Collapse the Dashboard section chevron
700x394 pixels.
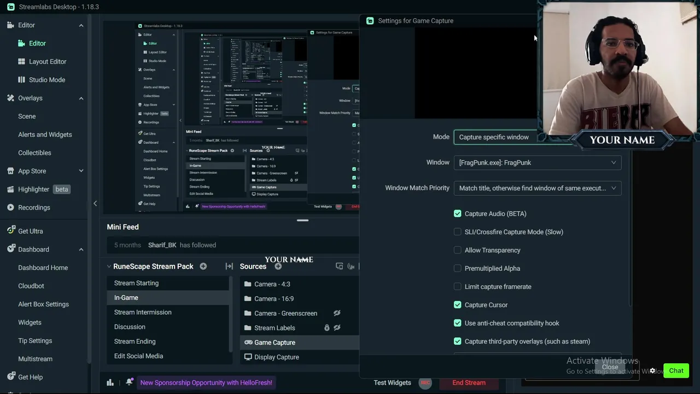click(x=81, y=250)
